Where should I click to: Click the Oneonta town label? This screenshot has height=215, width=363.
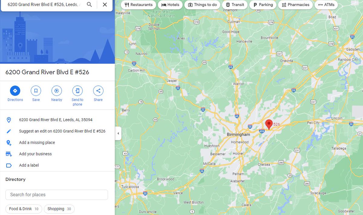pyautogui.click(x=286, y=61)
